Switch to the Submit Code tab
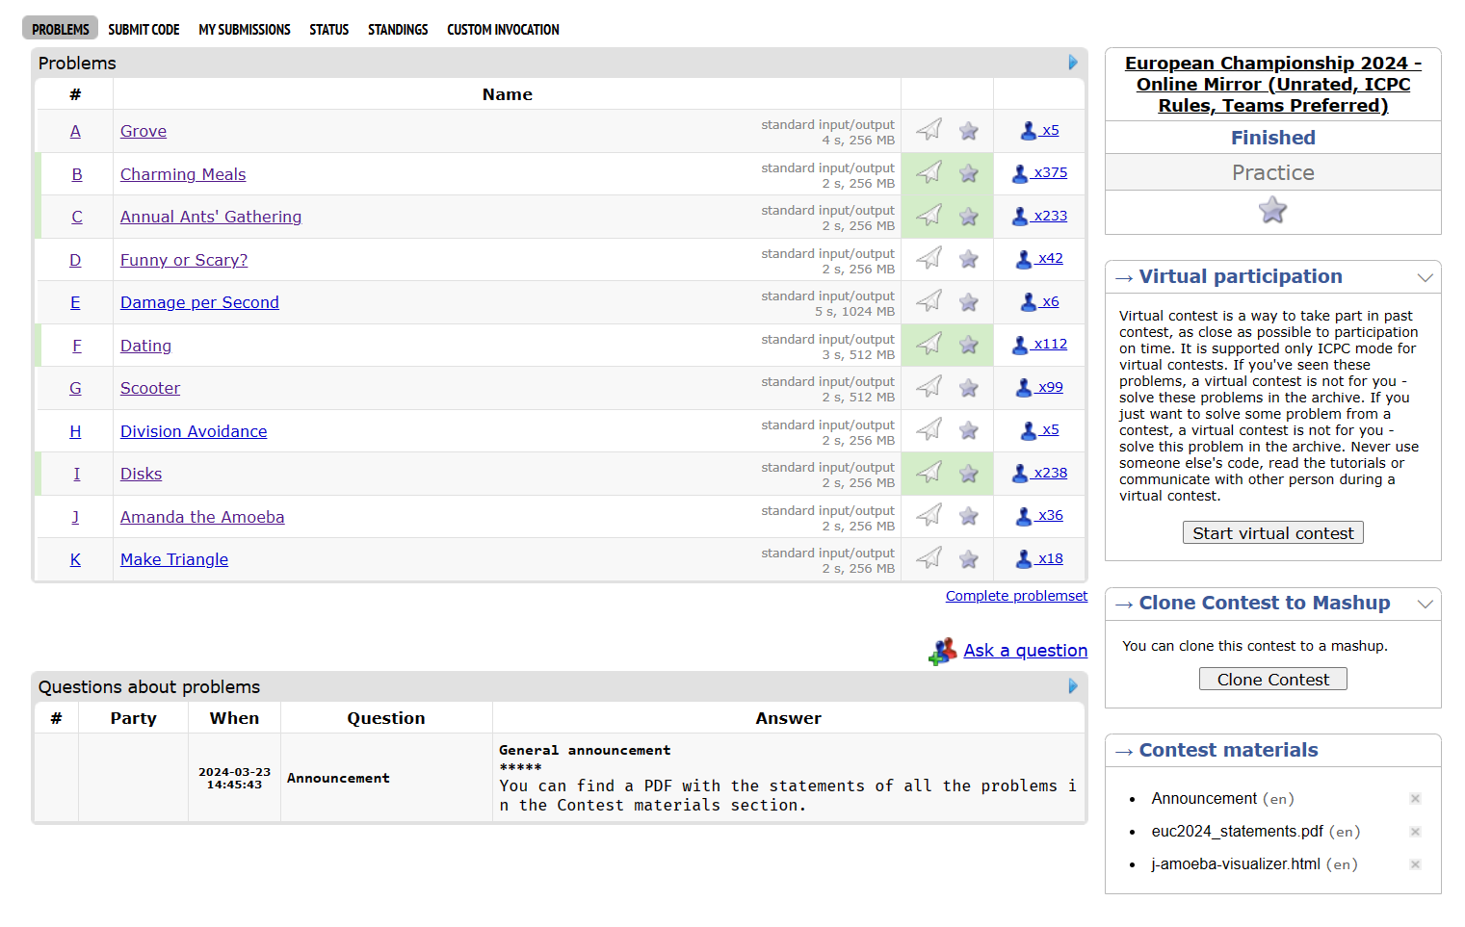1465x927 pixels. click(144, 30)
